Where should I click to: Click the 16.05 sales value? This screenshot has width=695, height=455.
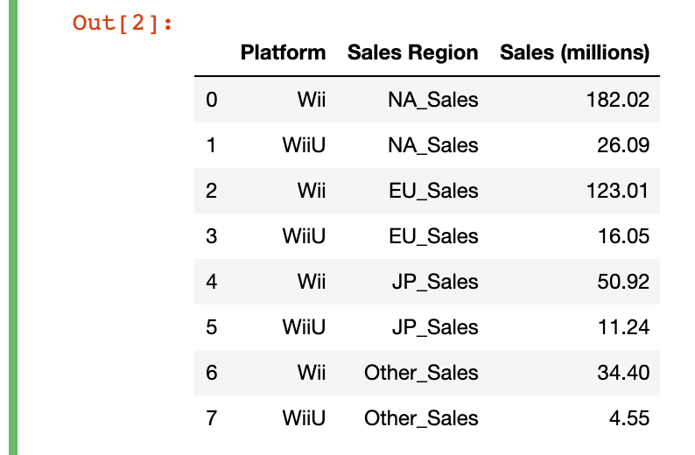pyautogui.click(x=622, y=236)
